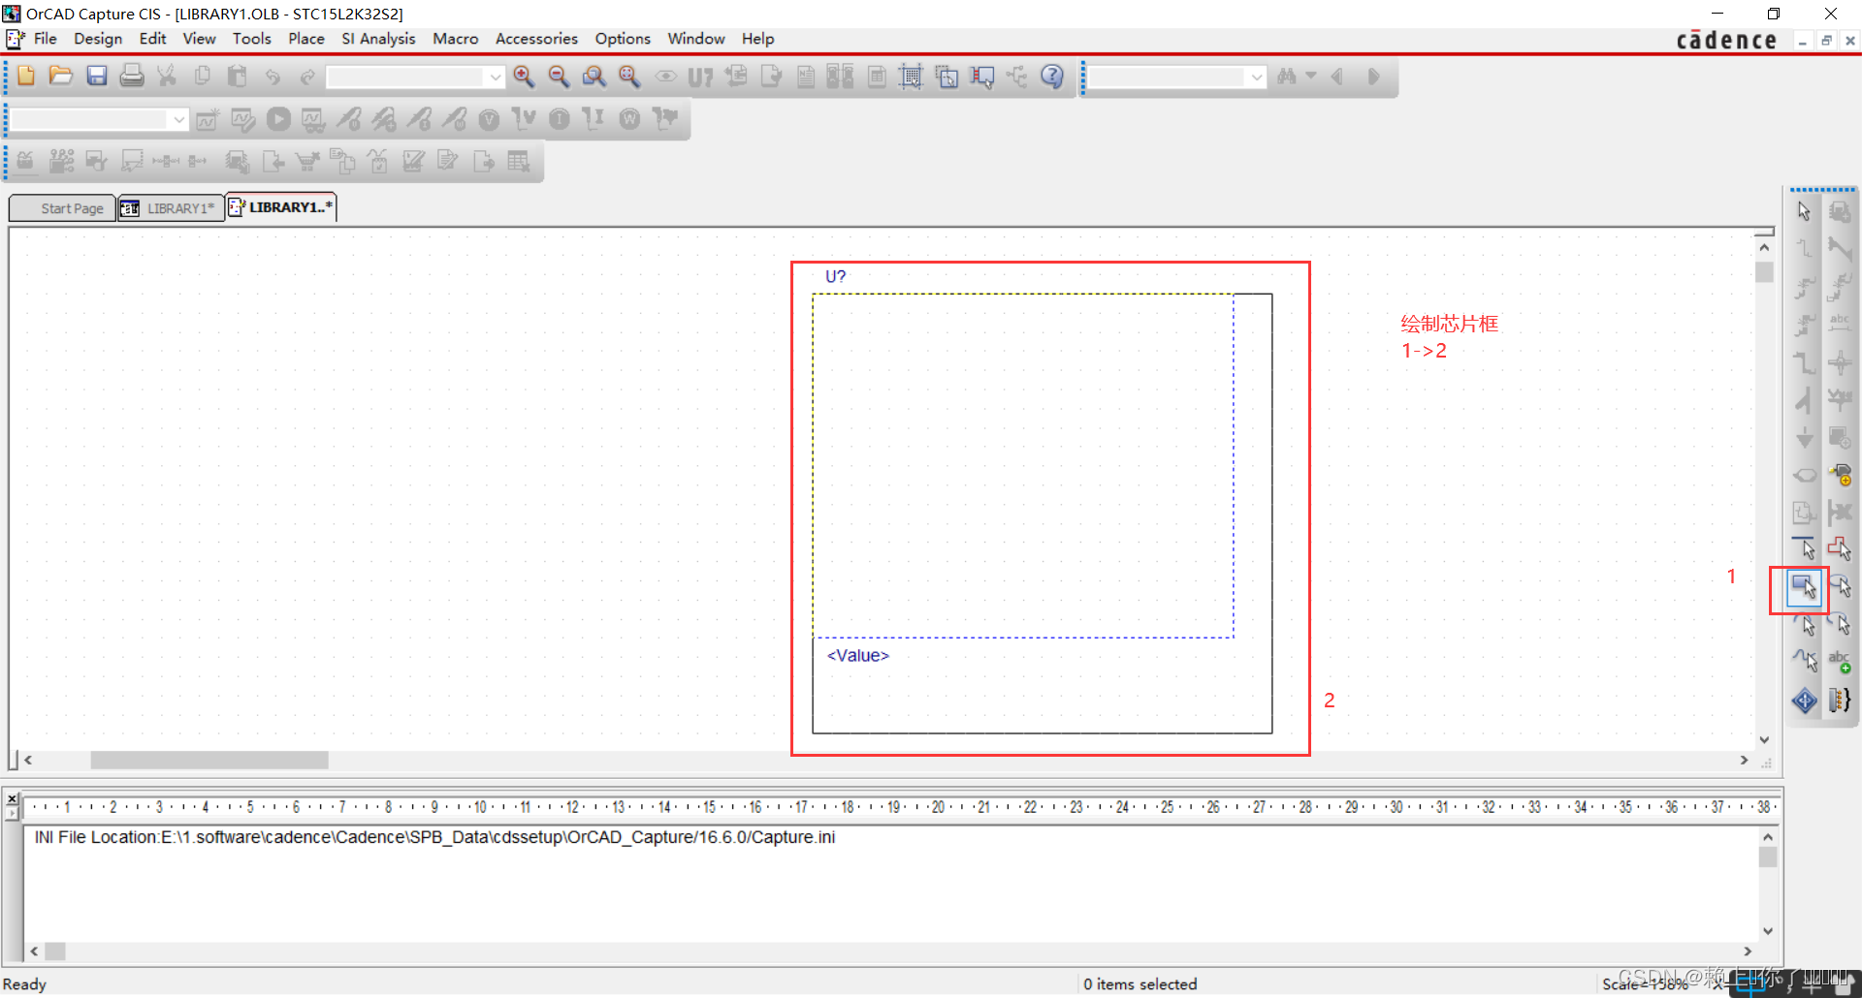Click the Zoom In magnifier icon
This screenshot has width=1862, height=998.
pyautogui.click(x=525, y=77)
